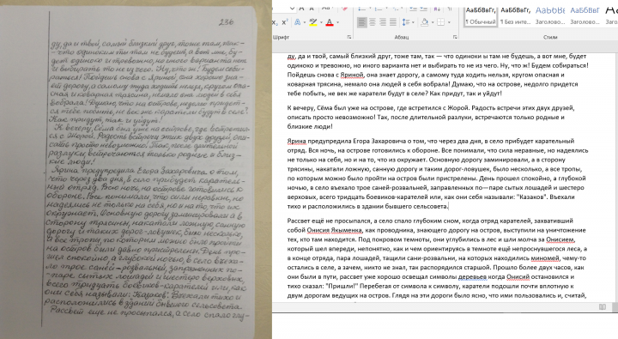Viewport: 618px width, 339px height.
Task: Apply yellow text highlight color
Action: 313,22
